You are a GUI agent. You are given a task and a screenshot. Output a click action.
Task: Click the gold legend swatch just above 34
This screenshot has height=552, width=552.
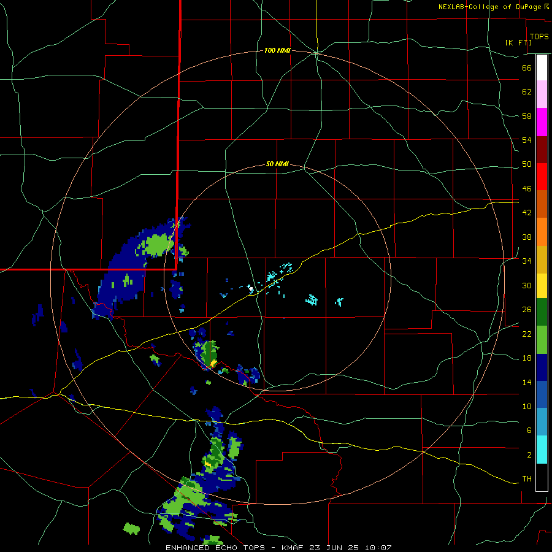[x=542, y=259]
